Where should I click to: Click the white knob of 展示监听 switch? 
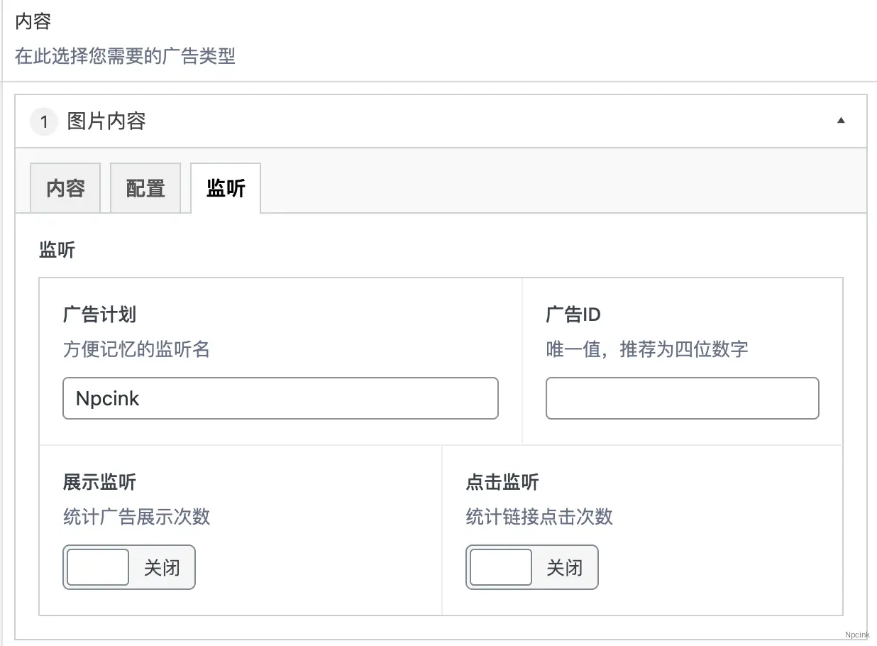98,567
